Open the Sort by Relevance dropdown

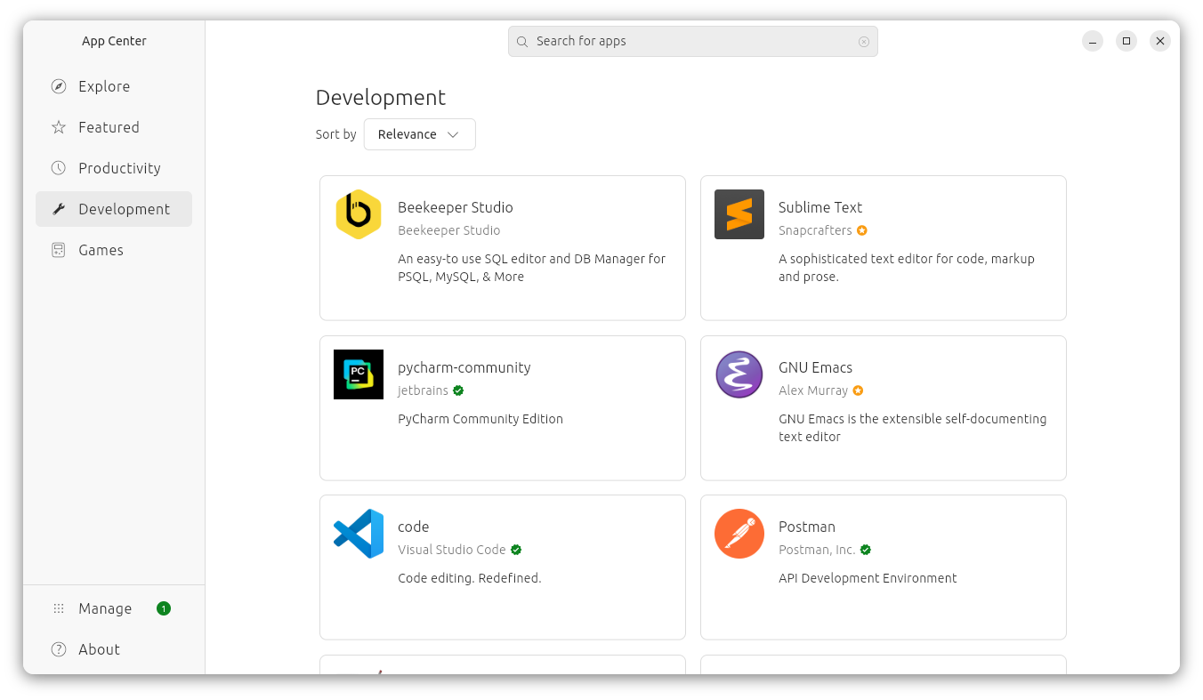pyautogui.click(x=420, y=134)
